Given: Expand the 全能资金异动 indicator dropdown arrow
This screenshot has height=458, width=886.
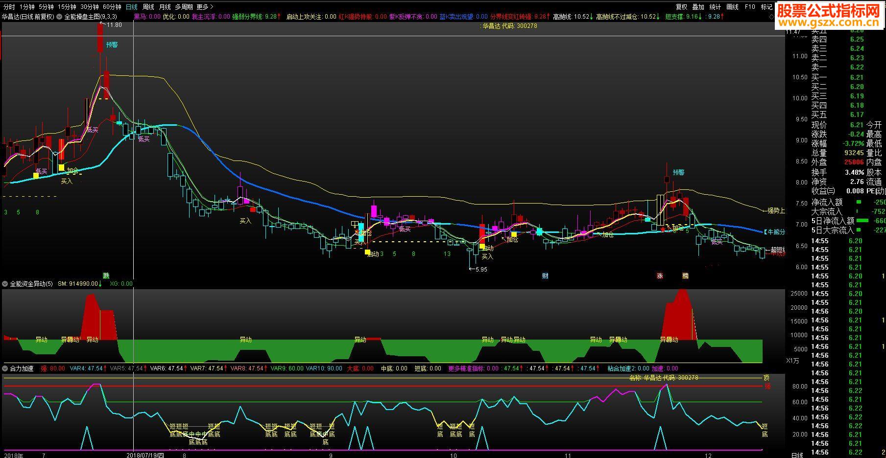Looking at the screenshot, I should click(x=5, y=284).
